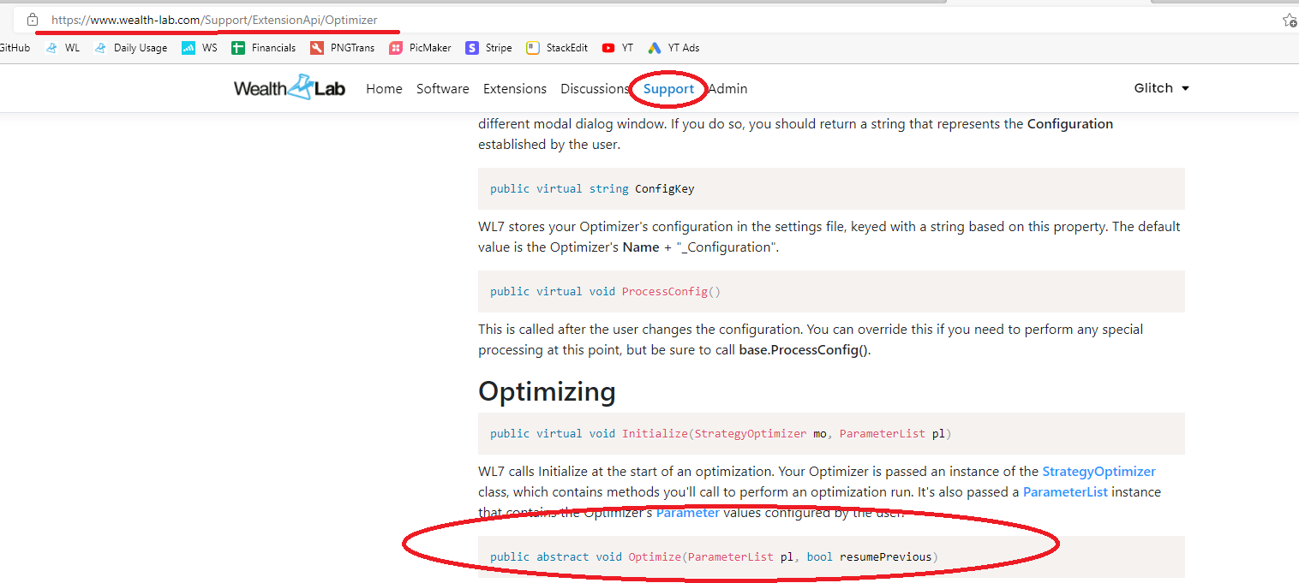Open the StrategyOptimizer class link
1299x583 pixels.
coord(1098,471)
